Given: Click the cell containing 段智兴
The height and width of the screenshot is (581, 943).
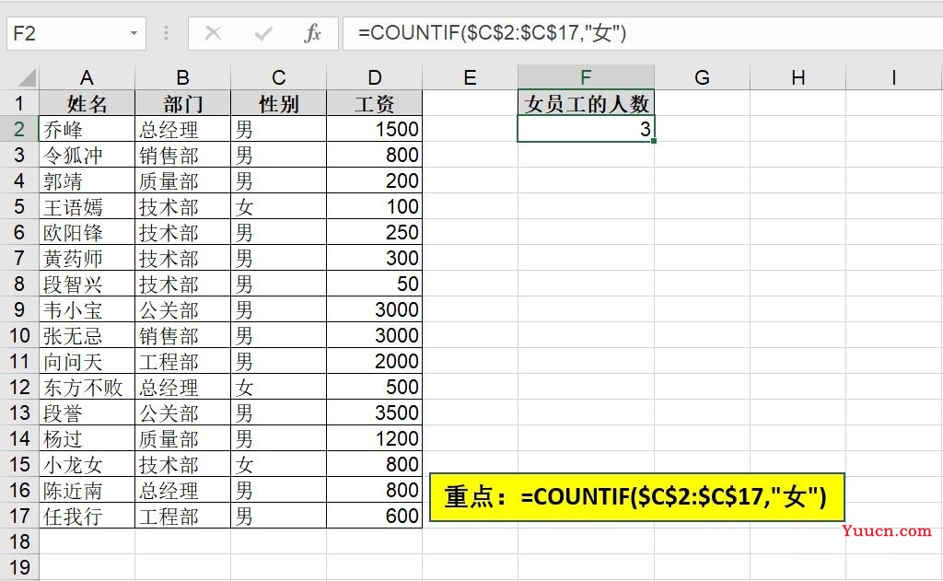Looking at the screenshot, I should 87,284.
